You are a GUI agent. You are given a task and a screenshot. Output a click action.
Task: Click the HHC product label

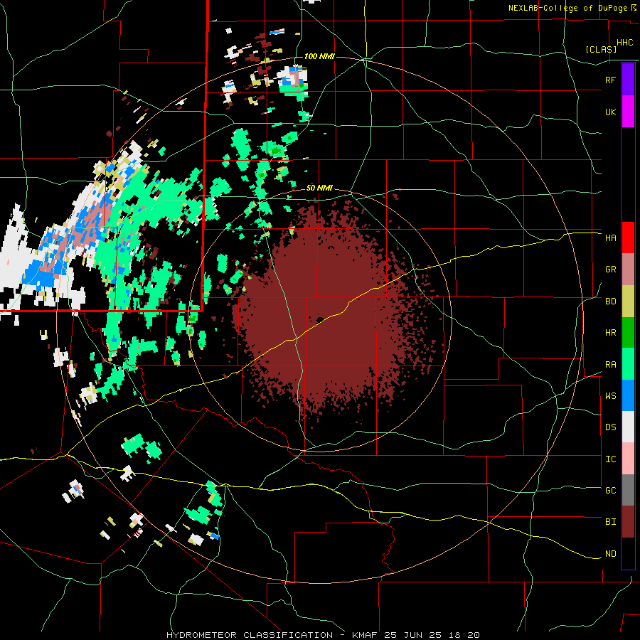click(x=624, y=43)
